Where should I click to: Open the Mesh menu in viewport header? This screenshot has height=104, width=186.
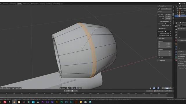[4, 88]
